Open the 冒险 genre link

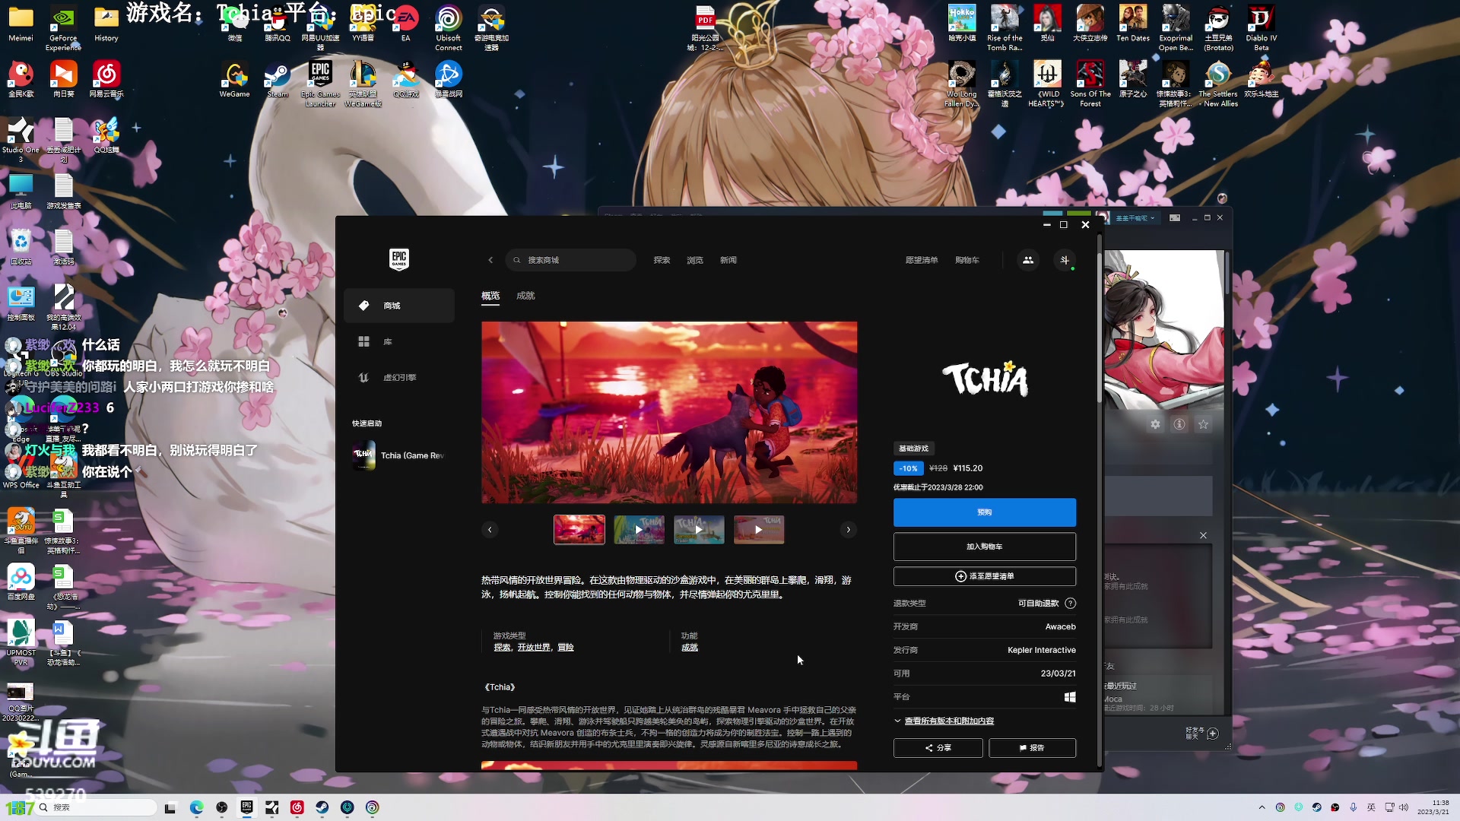click(x=566, y=648)
